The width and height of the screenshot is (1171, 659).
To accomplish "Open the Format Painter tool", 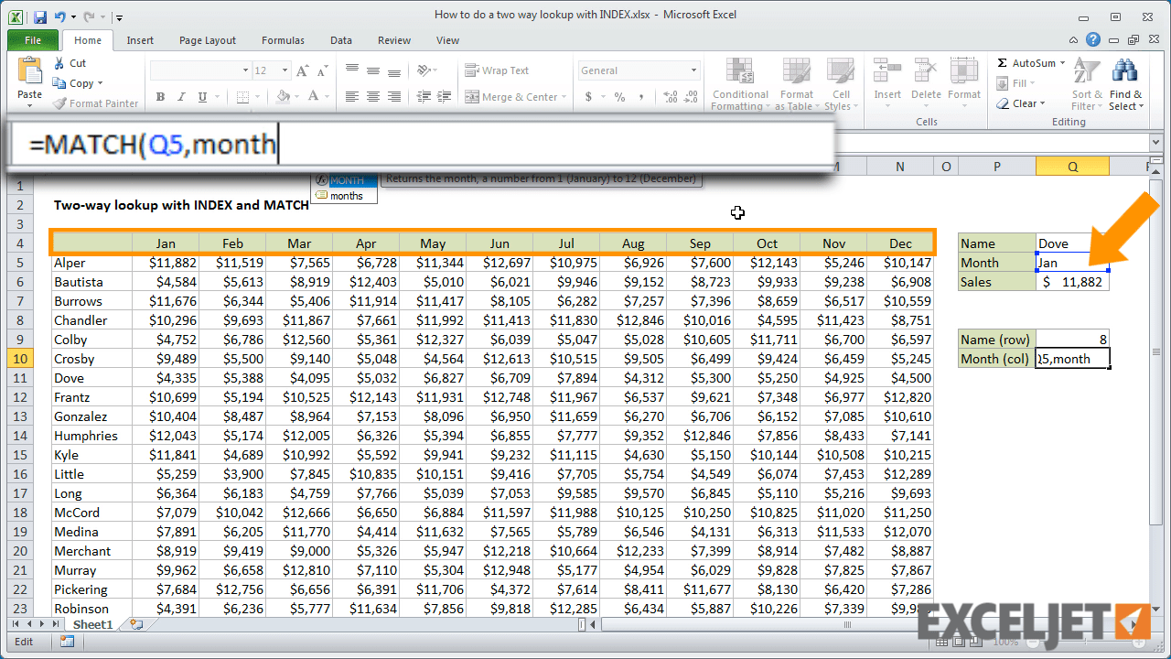I will pos(96,103).
